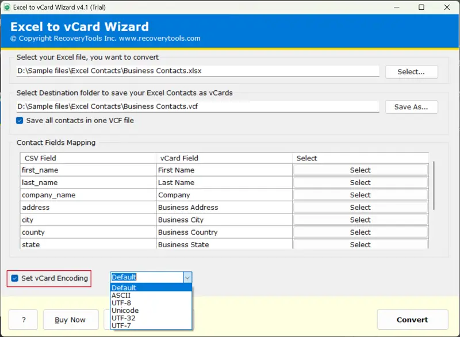
Task: Select ASCII encoding option
Action: point(121,296)
